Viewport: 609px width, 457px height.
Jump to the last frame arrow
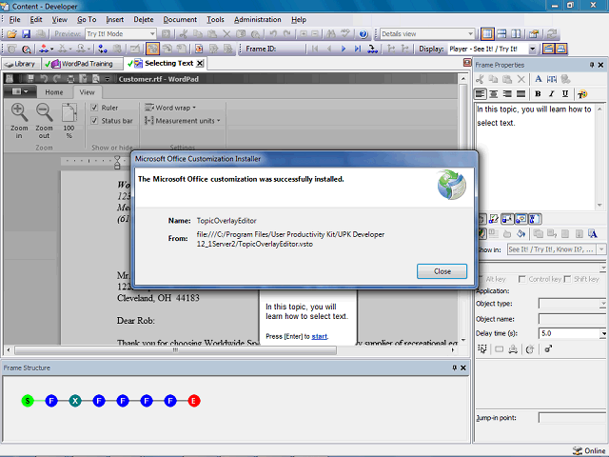[358, 49]
